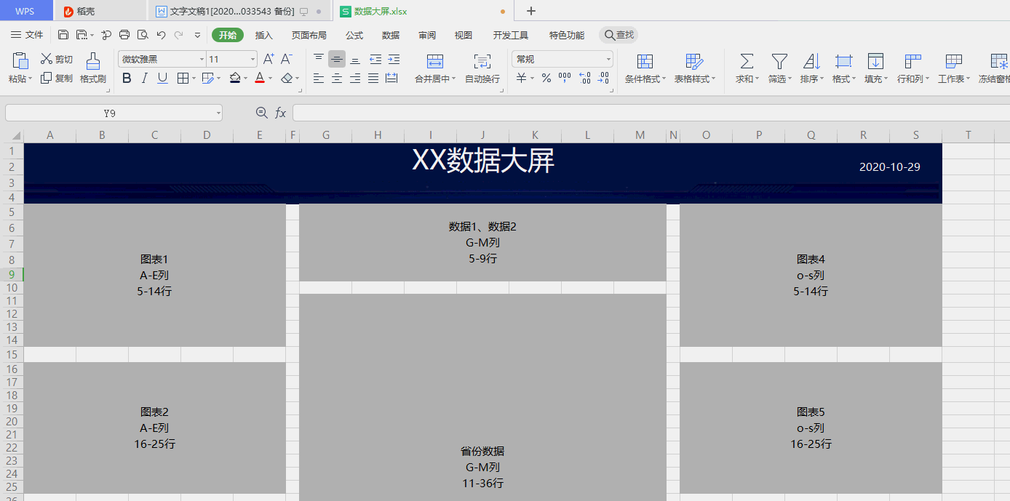Toggle Bold formatting
This screenshot has width=1010, height=501.
127,78
